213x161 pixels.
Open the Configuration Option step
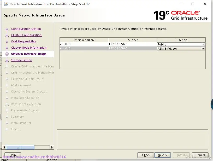click(26, 29)
